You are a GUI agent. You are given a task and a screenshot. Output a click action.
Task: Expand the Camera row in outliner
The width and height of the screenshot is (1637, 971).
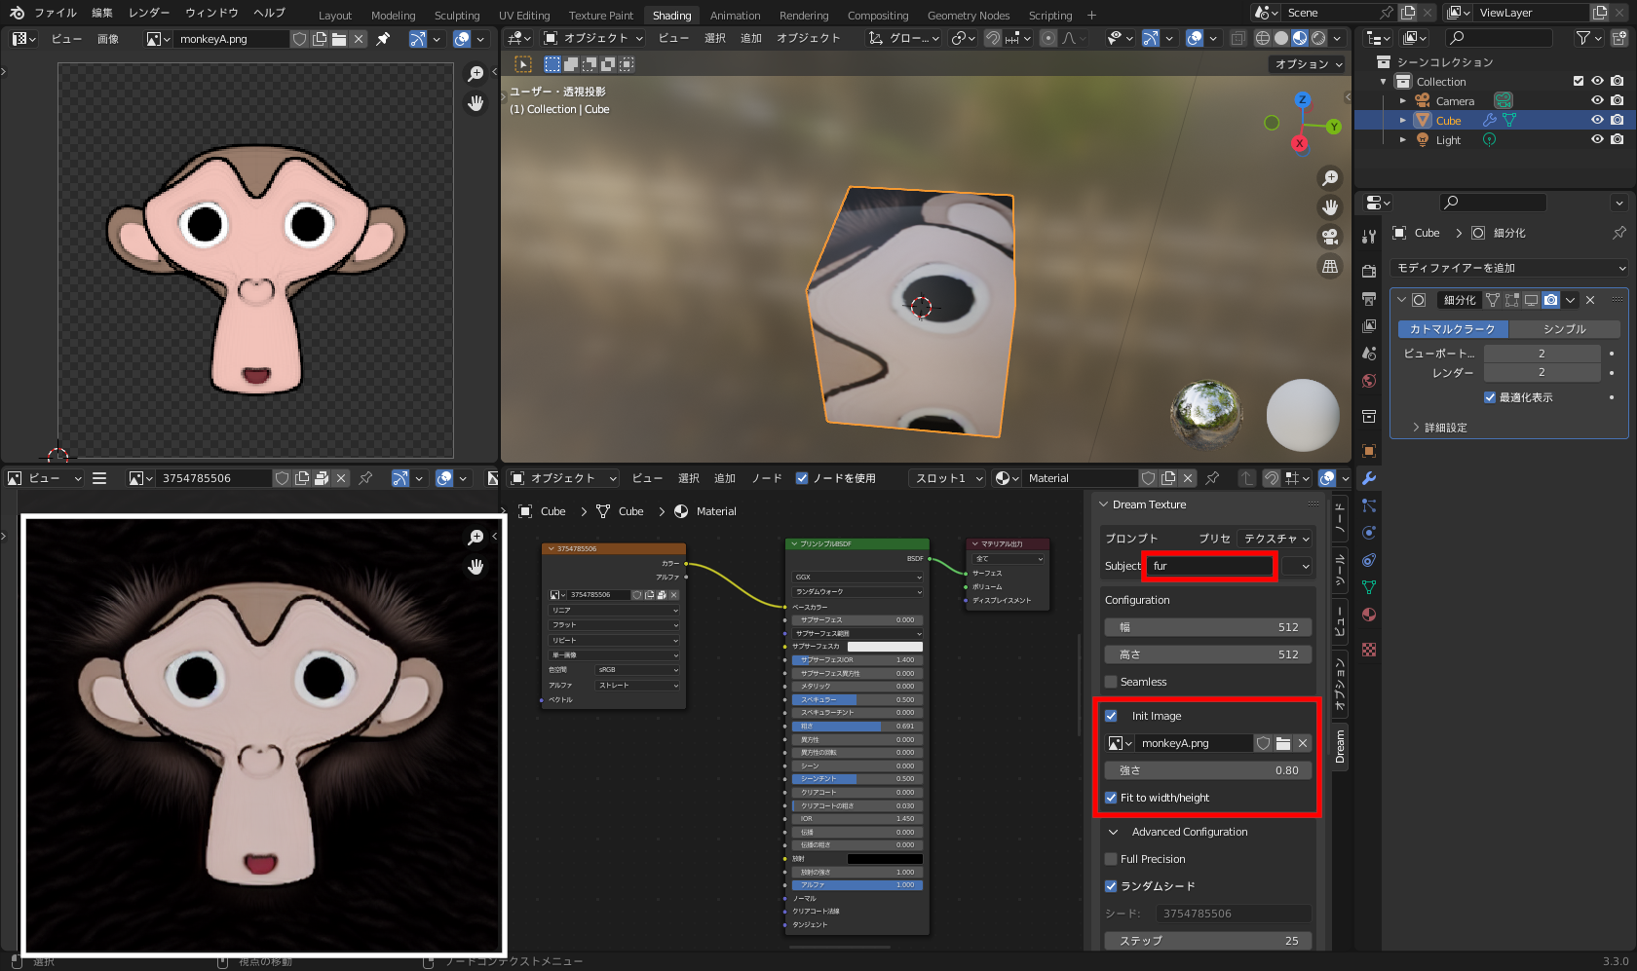(x=1403, y=100)
